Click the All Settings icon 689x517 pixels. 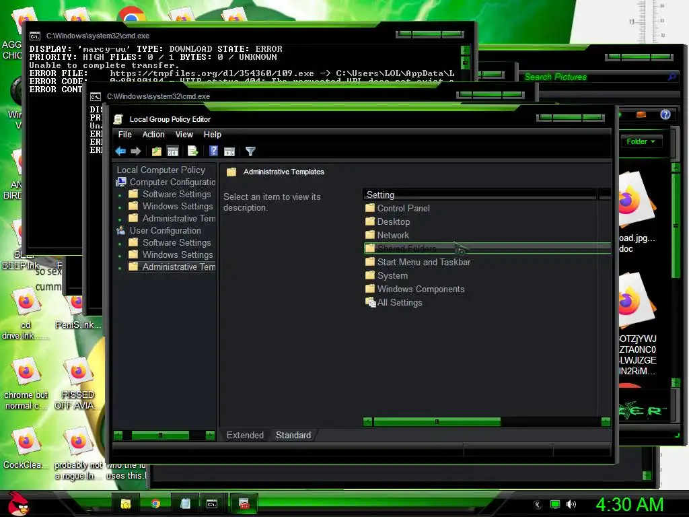(x=371, y=302)
